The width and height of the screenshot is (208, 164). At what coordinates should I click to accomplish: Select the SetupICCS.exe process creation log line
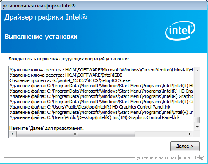tap(70, 80)
